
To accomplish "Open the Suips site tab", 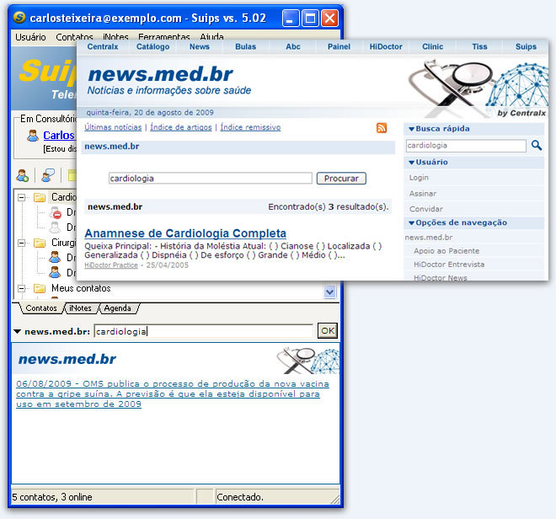I will [526, 46].
